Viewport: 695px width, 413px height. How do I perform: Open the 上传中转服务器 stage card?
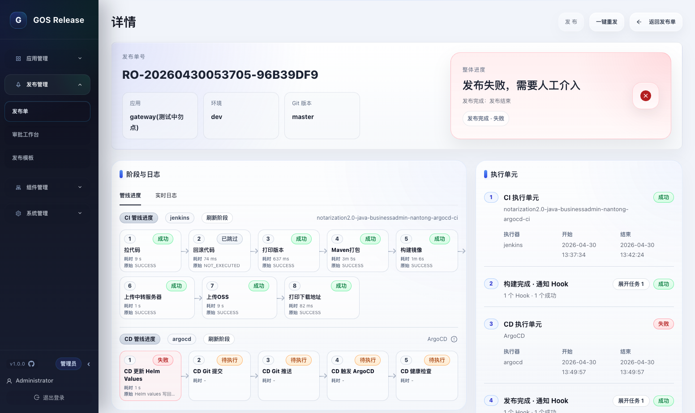pyautogui.click(x=157, y=298)
